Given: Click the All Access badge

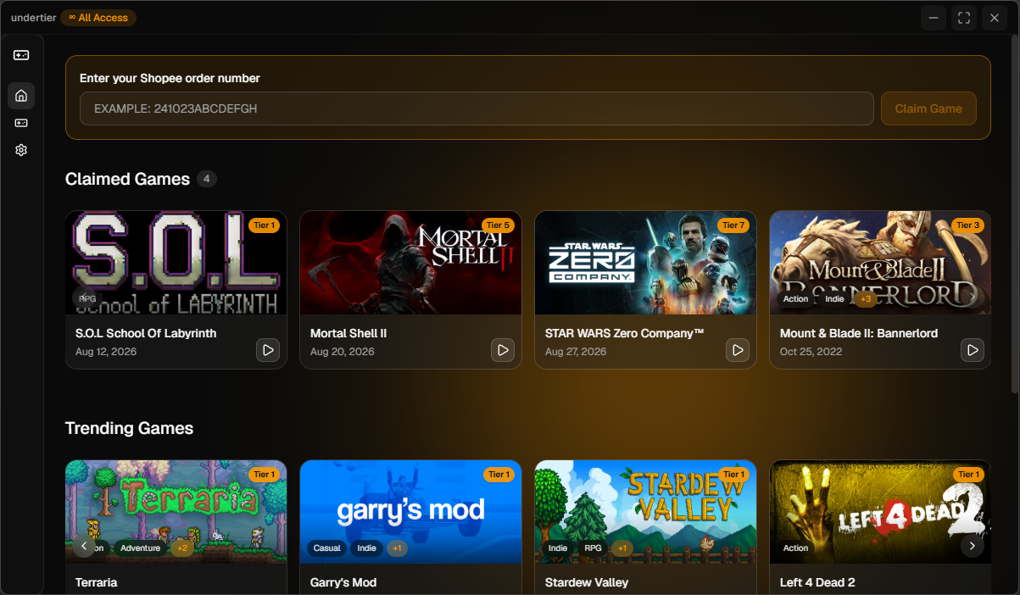Looking at the screenshot, I should tap(98, 18).
